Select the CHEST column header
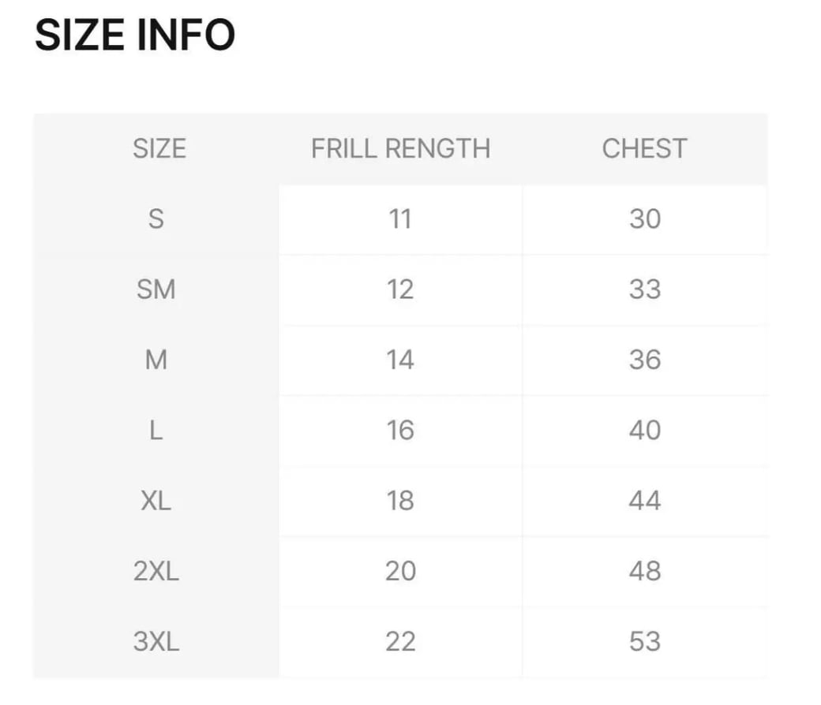821x705 pixels. point(644,148)
